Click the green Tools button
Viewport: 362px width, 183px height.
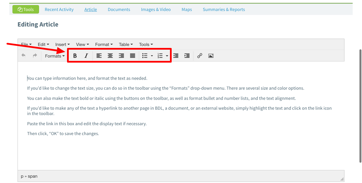point(26,10)
